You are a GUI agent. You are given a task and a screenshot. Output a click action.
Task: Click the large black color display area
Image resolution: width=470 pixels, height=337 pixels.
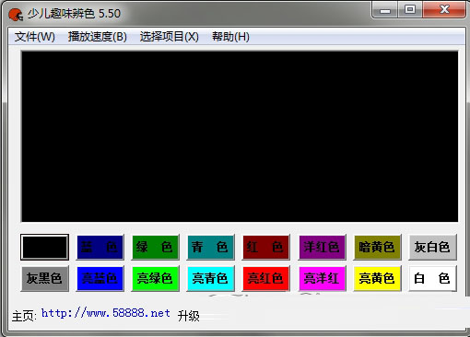tap(240, 136)
